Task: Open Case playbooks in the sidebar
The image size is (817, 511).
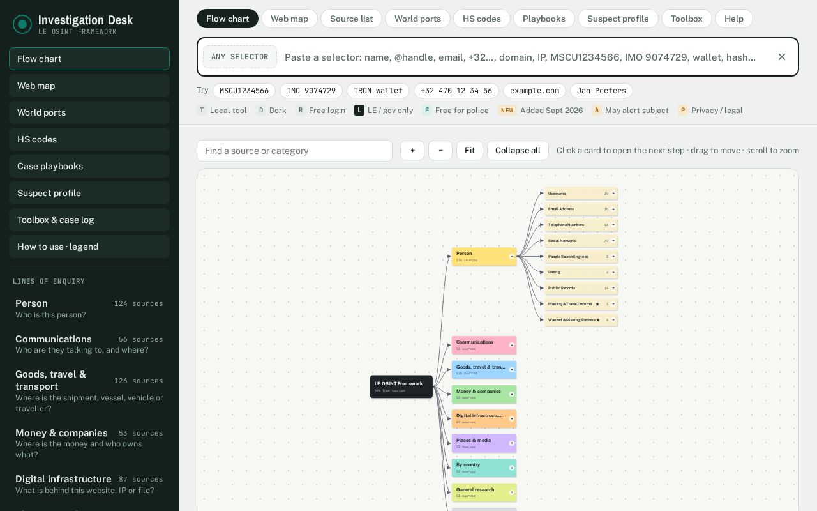Action: point(89,166)
